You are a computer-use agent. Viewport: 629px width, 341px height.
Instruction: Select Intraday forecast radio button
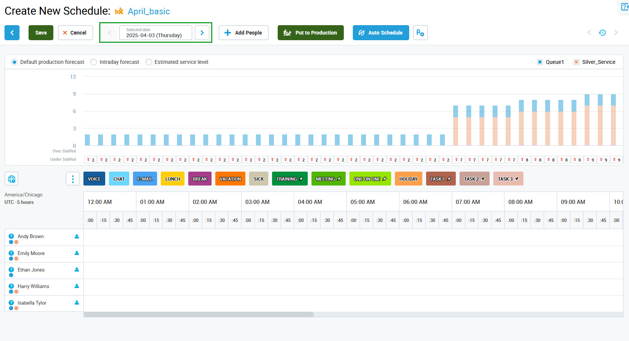(x=94, y=62)
